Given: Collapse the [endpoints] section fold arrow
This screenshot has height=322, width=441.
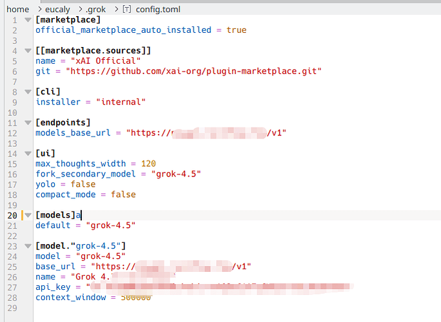Looking at the screenshot, I should [x=28, y=123].
